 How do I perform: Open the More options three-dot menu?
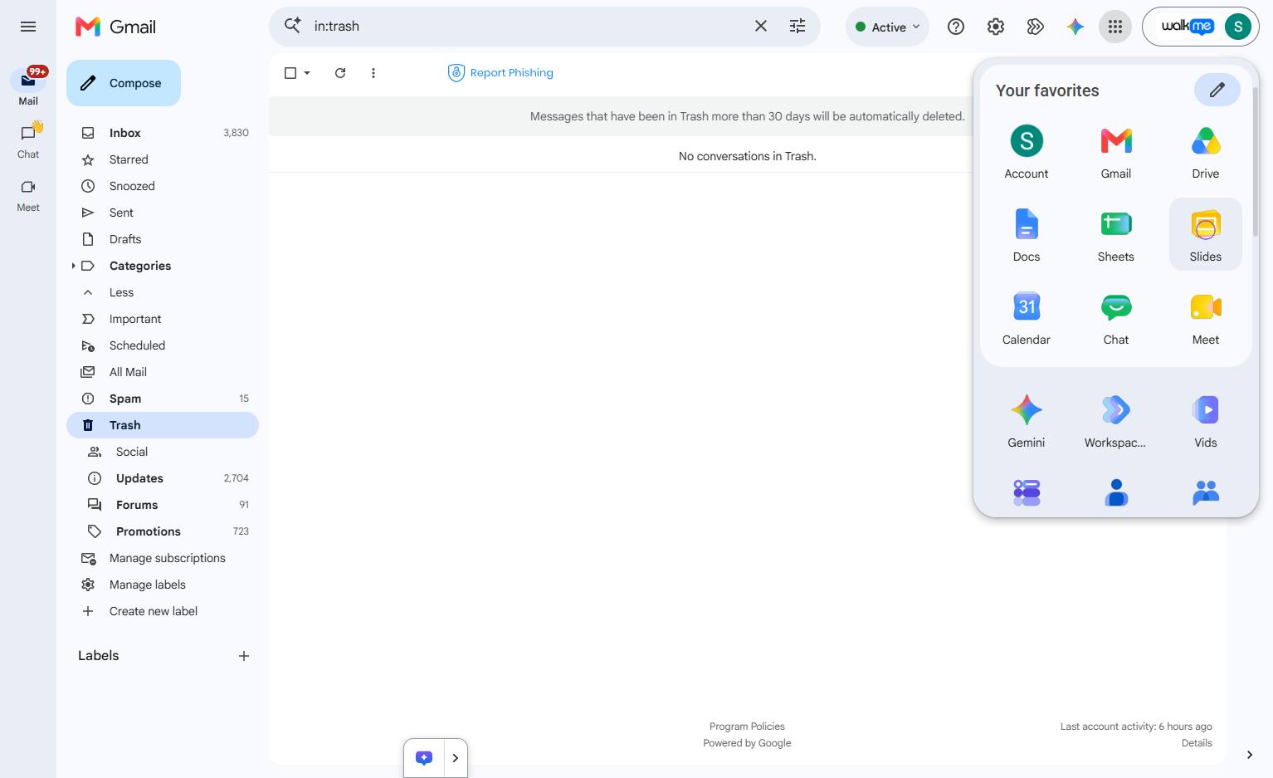[x=373, y=73]
